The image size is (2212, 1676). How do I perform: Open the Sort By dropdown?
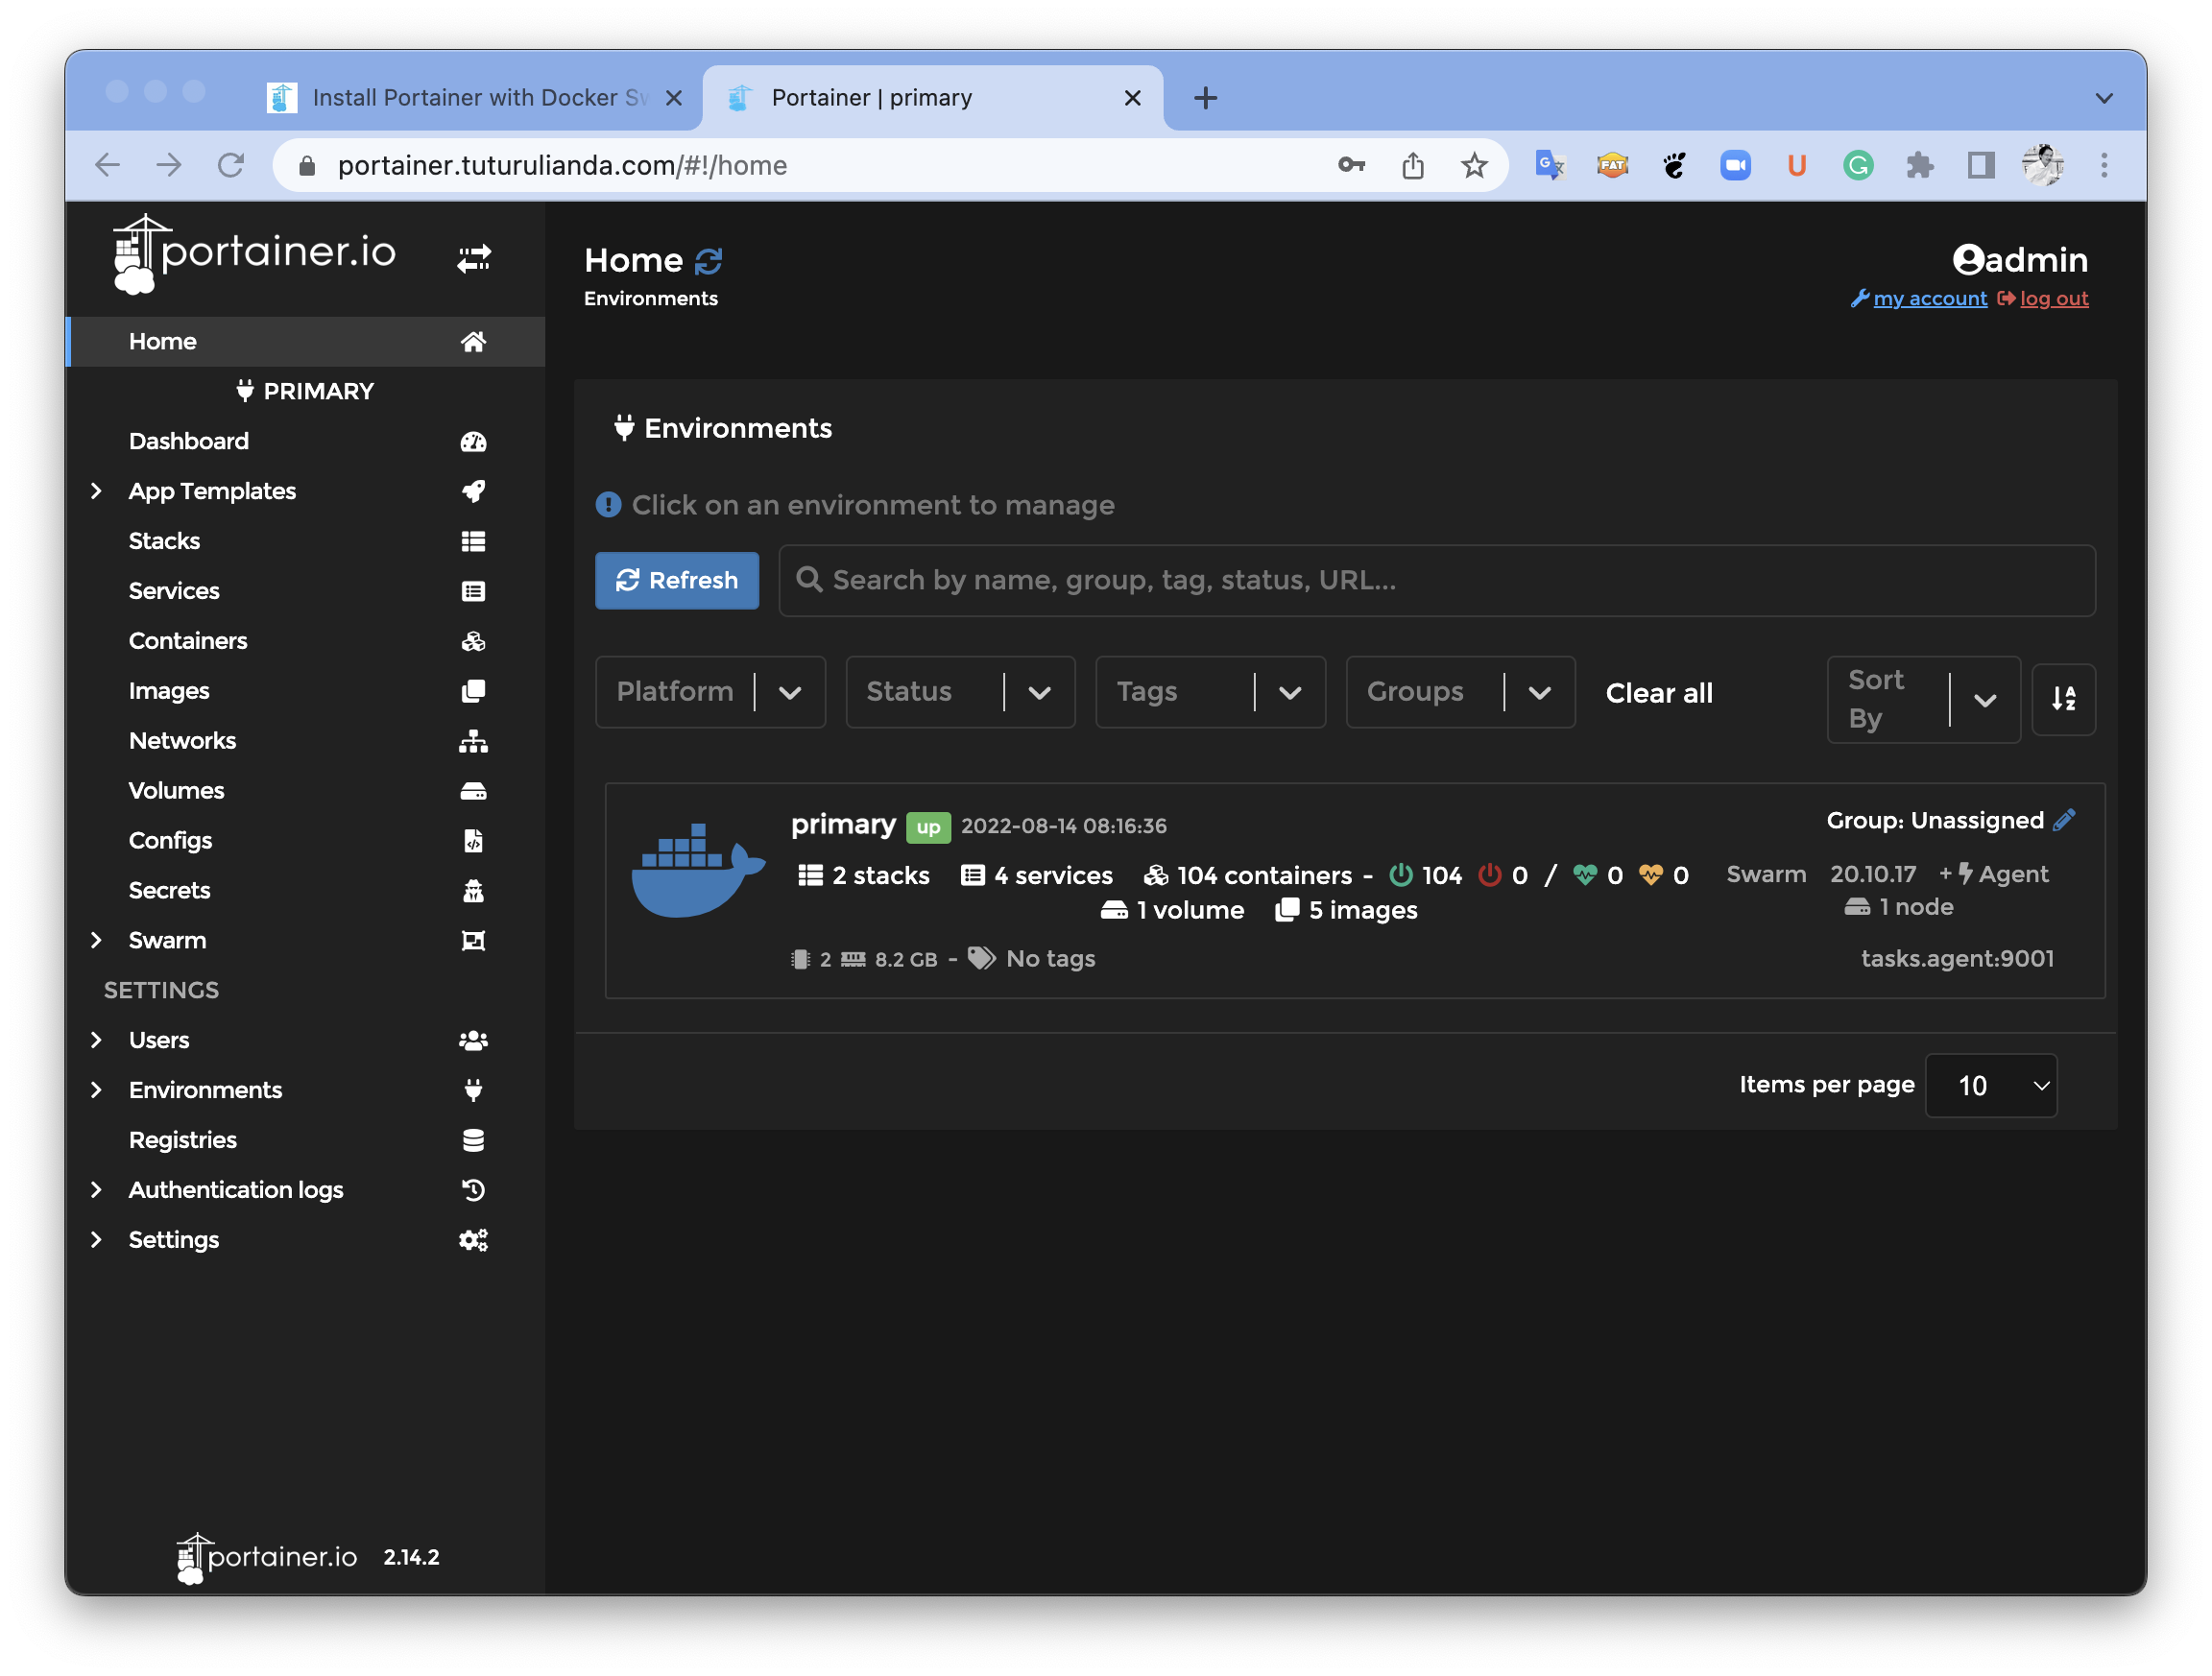1924,700
